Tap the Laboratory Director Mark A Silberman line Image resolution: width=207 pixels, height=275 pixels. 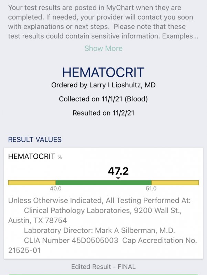point(99,230)
